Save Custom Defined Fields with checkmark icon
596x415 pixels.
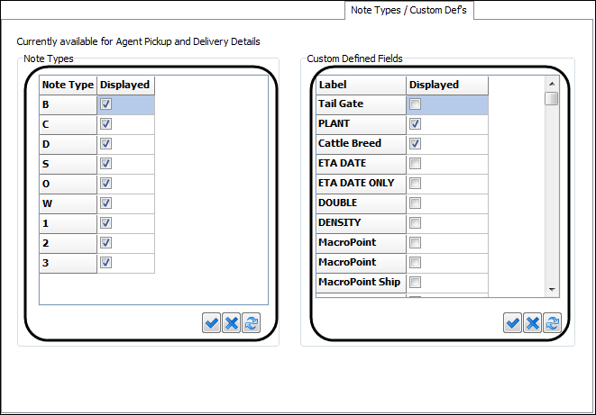(x=512, y=323)
